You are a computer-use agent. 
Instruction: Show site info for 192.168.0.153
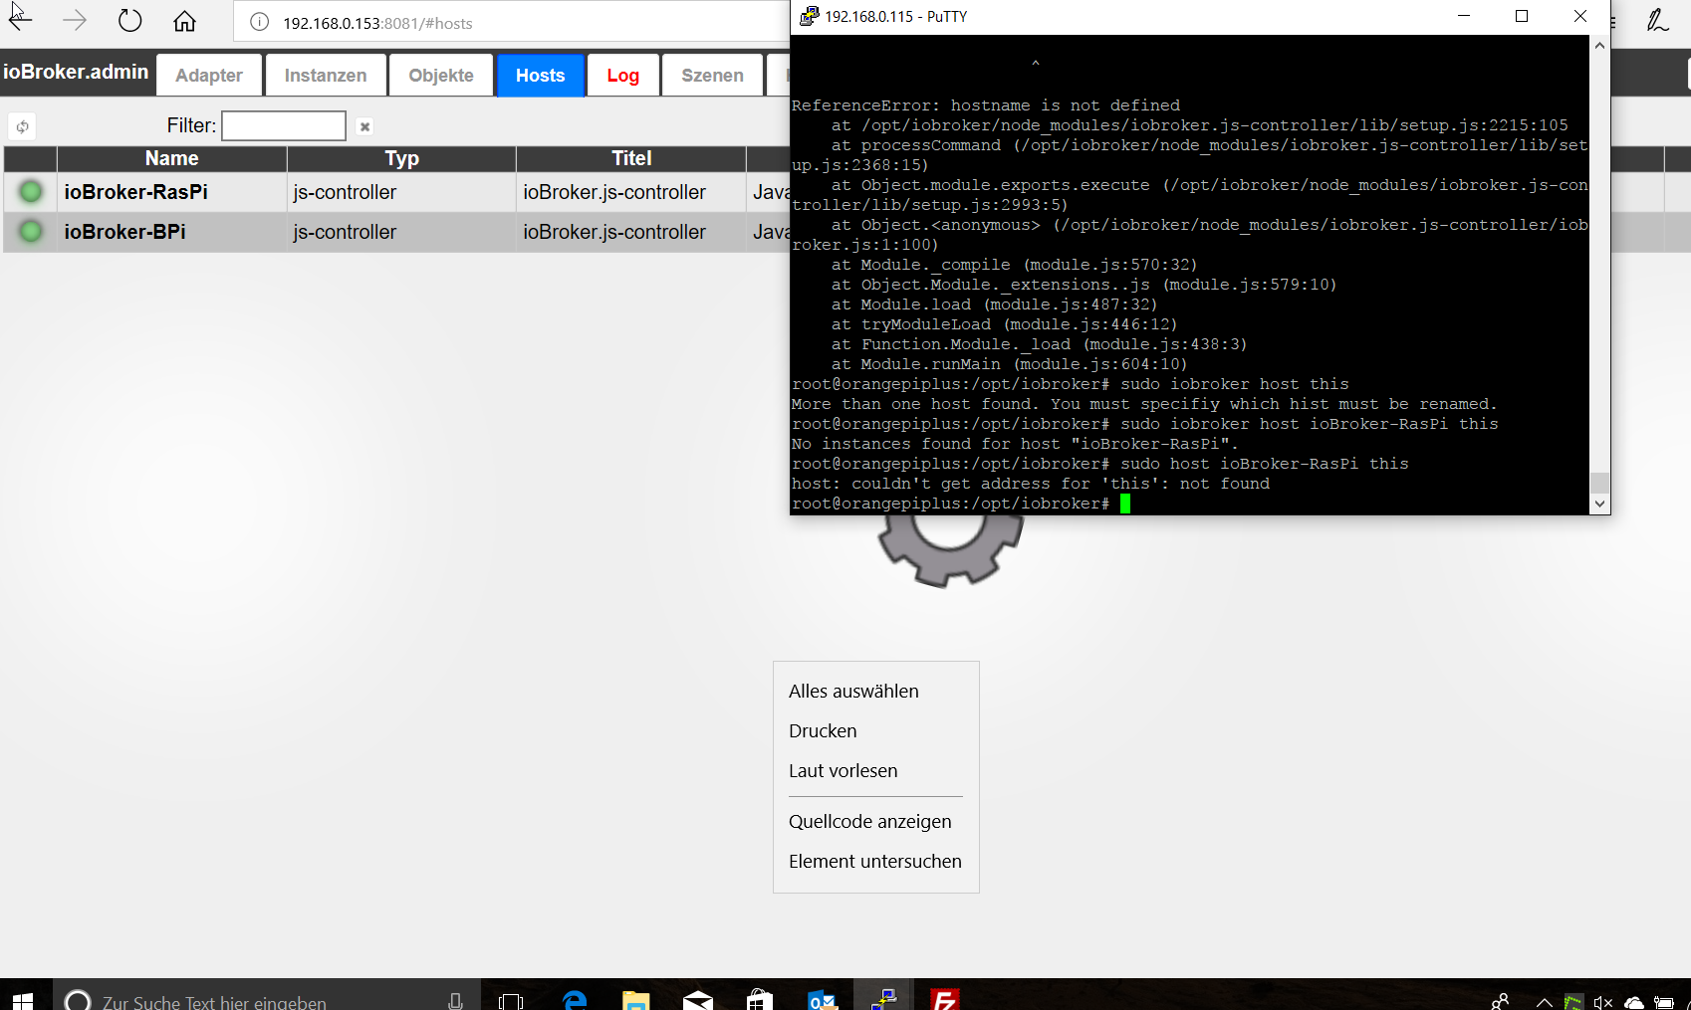tap(259, 22)
